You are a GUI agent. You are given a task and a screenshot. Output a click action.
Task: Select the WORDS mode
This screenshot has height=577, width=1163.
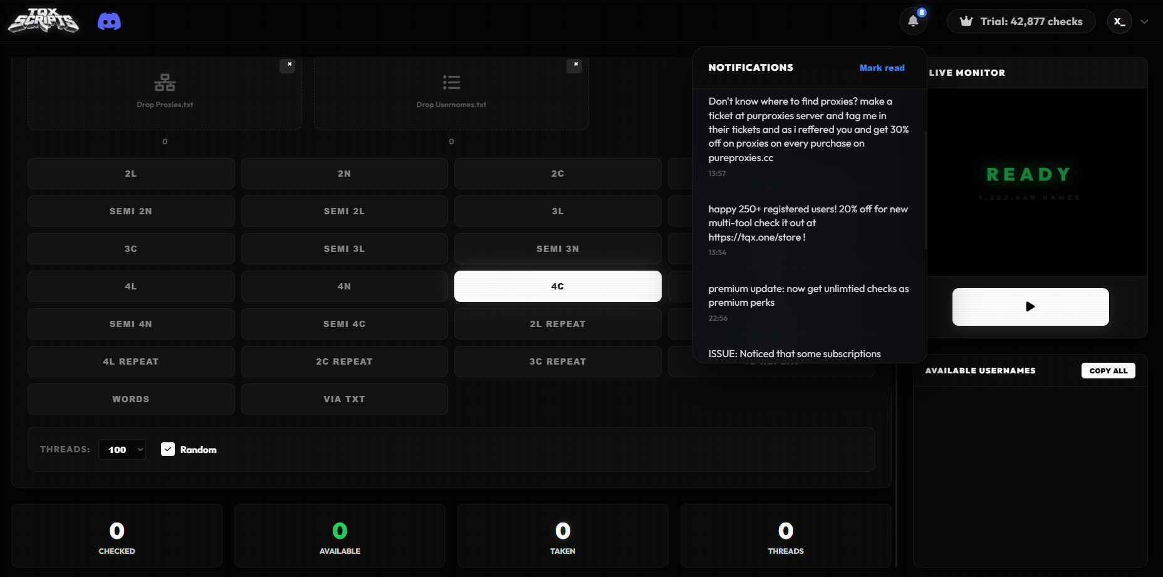(x=131, y=399)
